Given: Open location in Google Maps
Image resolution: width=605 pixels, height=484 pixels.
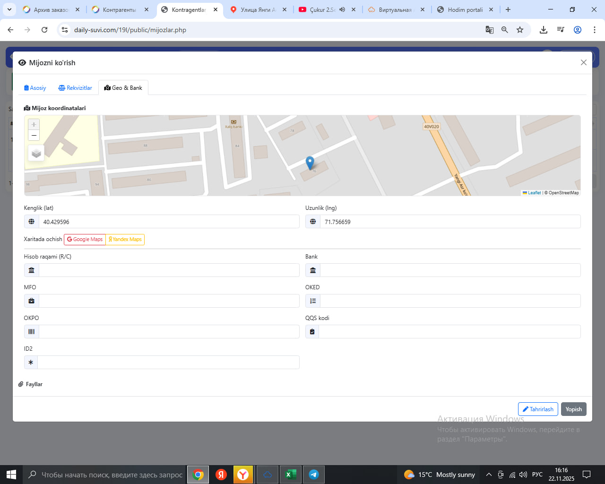Looking at the screenshot, I should [85, 240].
